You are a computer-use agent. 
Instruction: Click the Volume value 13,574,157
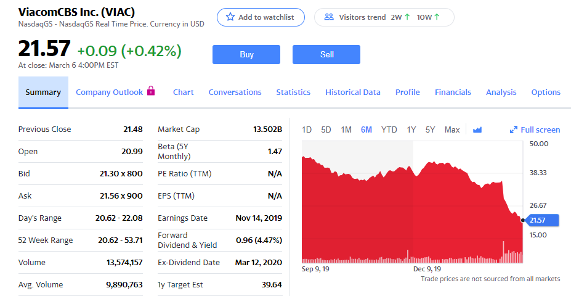[x=124, y=263]
